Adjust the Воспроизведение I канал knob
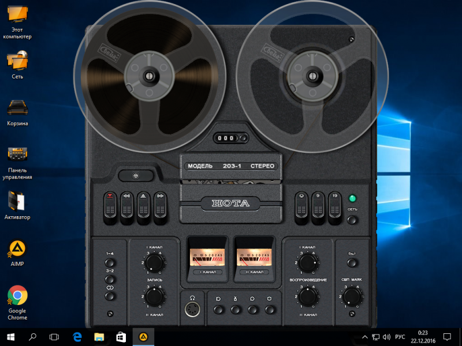This screenshot has height=346, width=462. [308, 262]
